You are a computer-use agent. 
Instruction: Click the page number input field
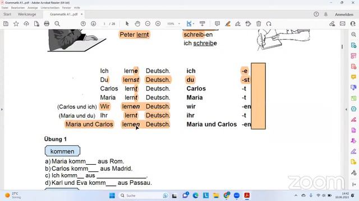tap(104, 23)
